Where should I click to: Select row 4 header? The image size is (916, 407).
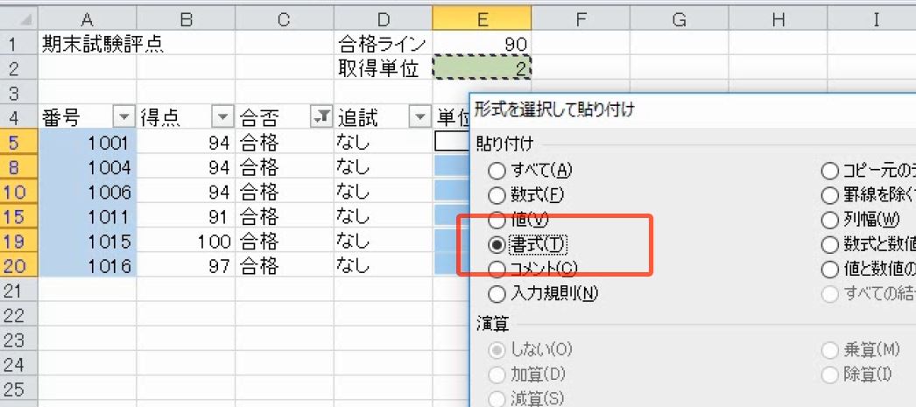coord(18,118)
